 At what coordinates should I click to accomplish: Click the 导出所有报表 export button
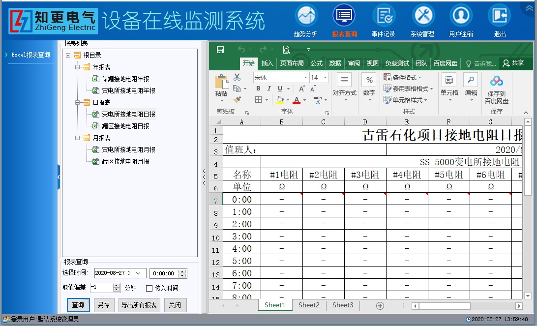pos(139,305)
